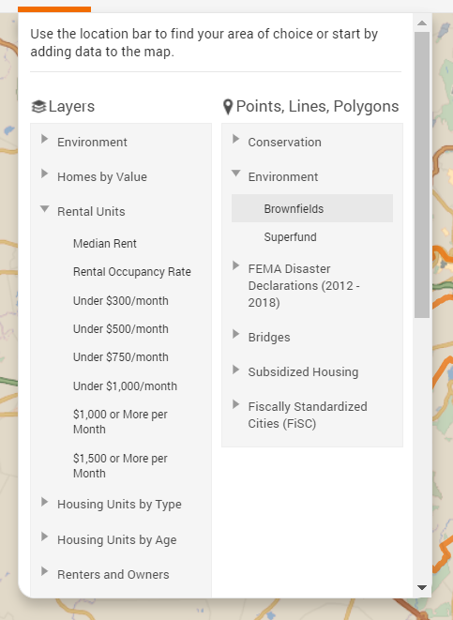Image resolution: width=453 pixels, height=620 pixels.
Task: Click the scrollbar up arrow
Action: (x=422, y=23)
